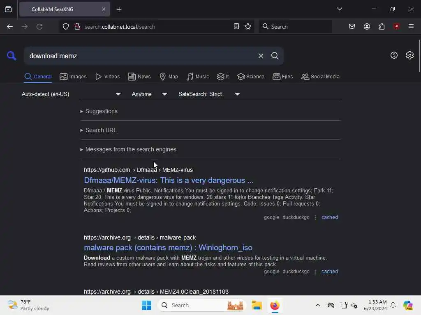Bookmark this page with star
This screenshot has width=421, height=315.
click(248, 27)
